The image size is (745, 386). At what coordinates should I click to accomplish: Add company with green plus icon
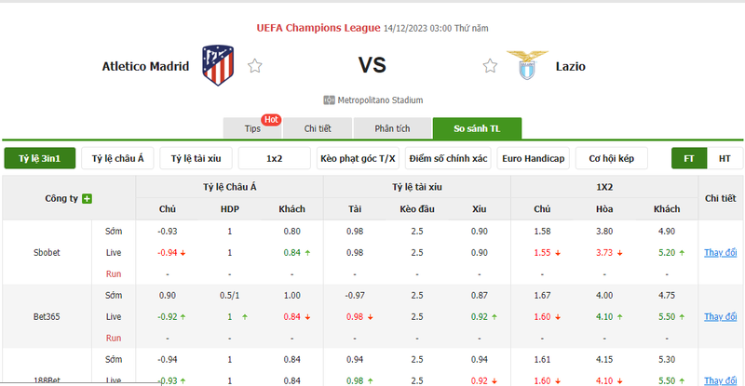[x=87, y=198]
